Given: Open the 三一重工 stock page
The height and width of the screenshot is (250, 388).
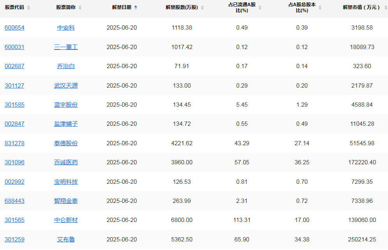Looking at the screenshot, I should [65, 47].
